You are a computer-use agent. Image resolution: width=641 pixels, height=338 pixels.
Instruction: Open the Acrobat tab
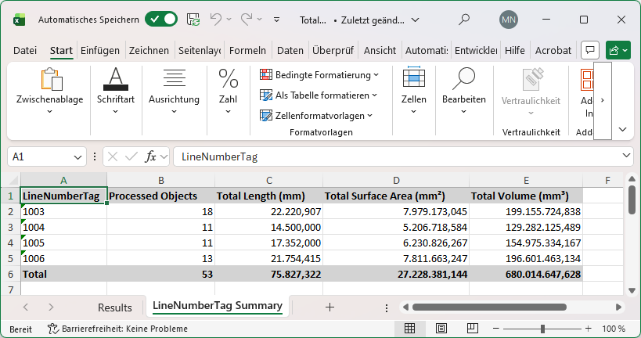click(553, 50)
